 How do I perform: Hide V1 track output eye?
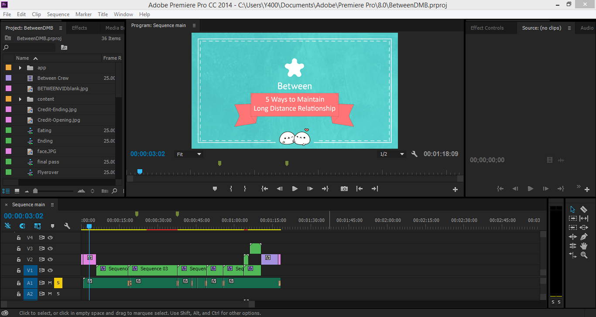[x=50, y=270]
